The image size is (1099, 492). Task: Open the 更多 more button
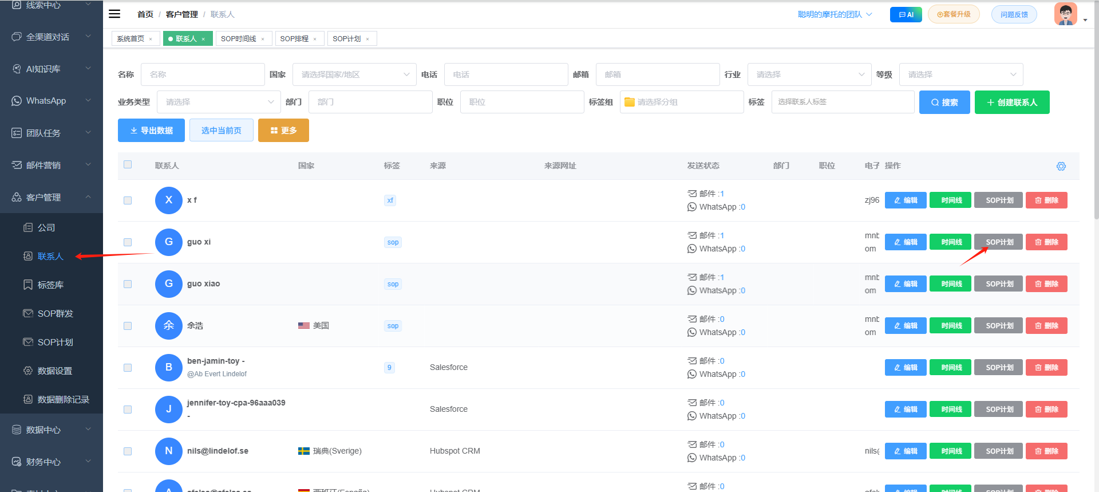pyautogui.click(x=283, y=130)
